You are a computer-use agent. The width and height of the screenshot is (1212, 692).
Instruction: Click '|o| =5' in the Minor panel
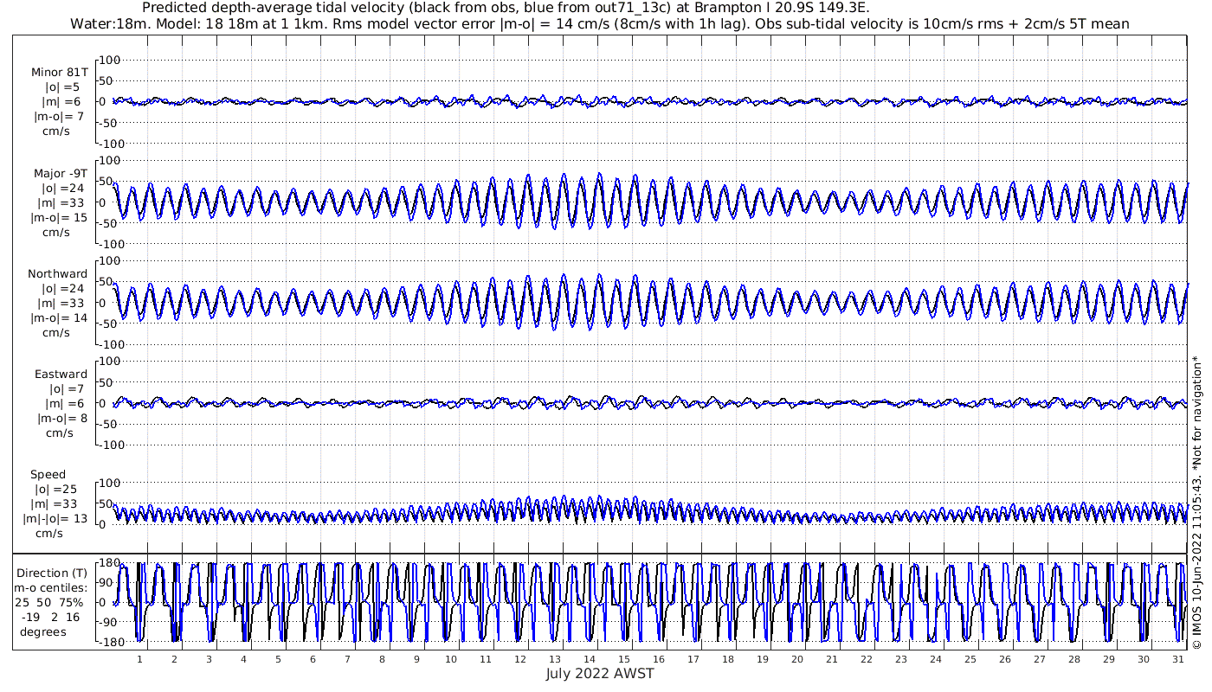click(x=62, y=87)
